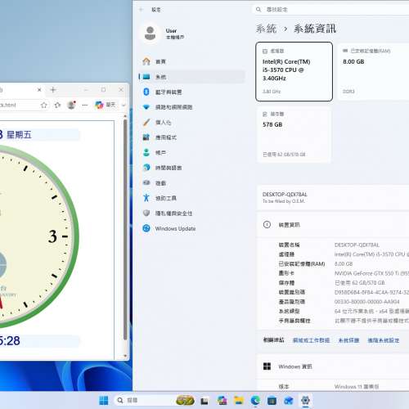409x409 pixels.
Task: Open Microsoft Store from the taskbar
Action: point(272,400)
